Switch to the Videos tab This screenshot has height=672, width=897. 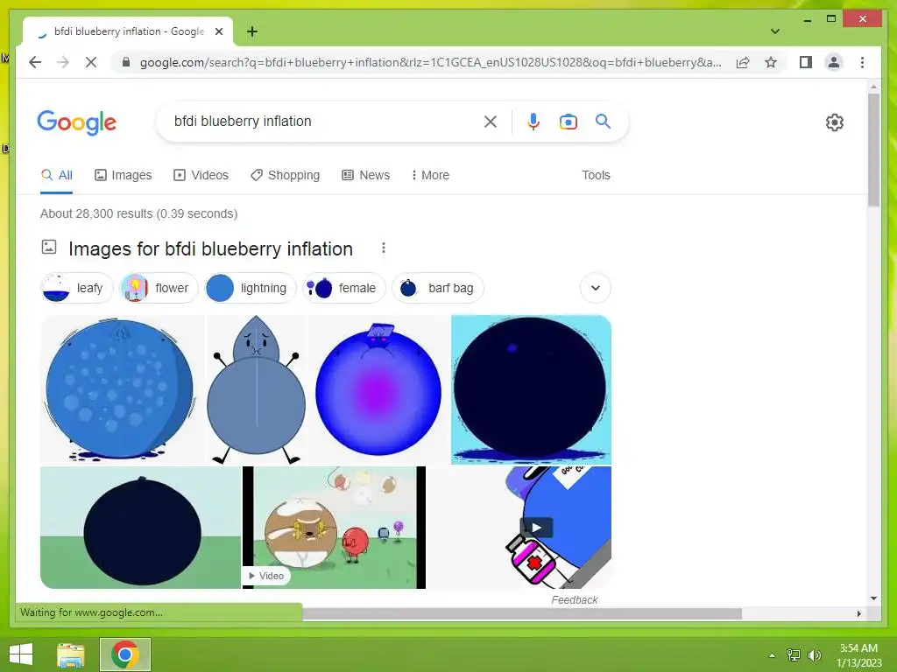coord(201,175)
